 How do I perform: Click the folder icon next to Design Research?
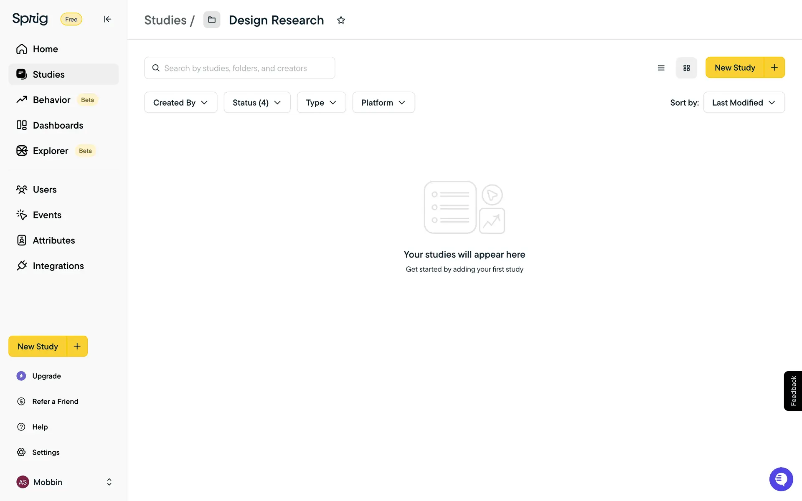[x=212, y=20]
